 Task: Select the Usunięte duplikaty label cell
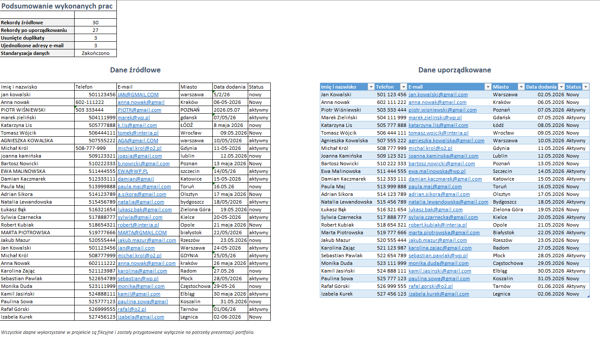38,38
